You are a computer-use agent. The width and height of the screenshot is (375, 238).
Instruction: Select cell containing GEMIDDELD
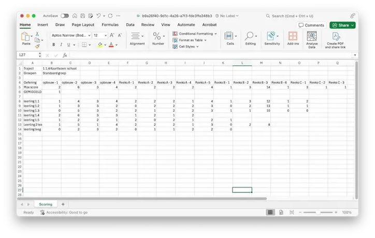click(x=32, y=92)
